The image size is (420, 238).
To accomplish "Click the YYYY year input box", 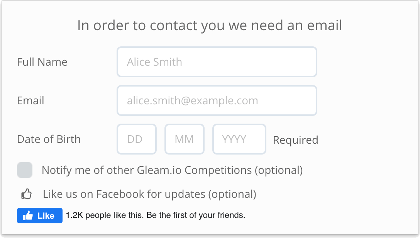I will 239,139.
